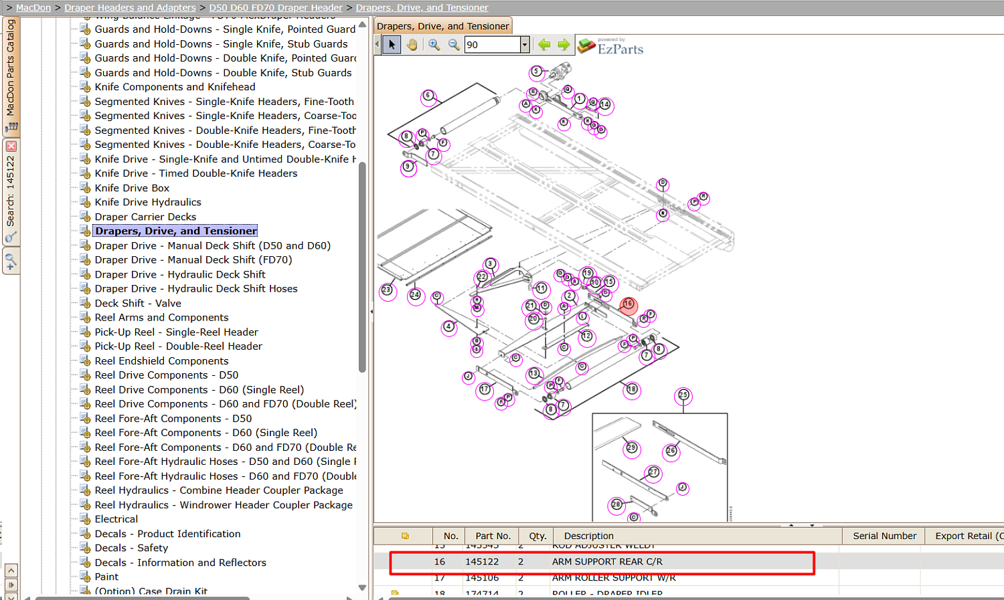This screenshot has height=600, width=1004.
Task: Switch to the Drapers, Drive, and Tensioner diagram tab
Action: 443,26
